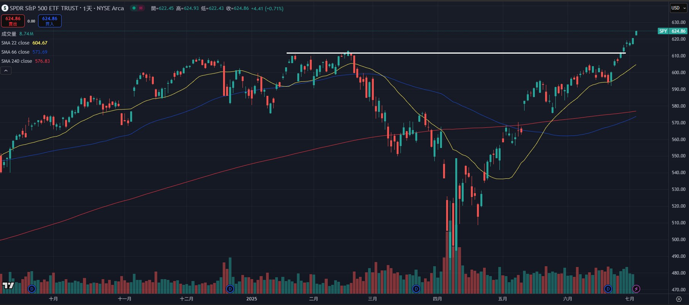Click the SMA 240 close indicator legend
This screenshot has height=305, width=689.
(x=17, y=61)
